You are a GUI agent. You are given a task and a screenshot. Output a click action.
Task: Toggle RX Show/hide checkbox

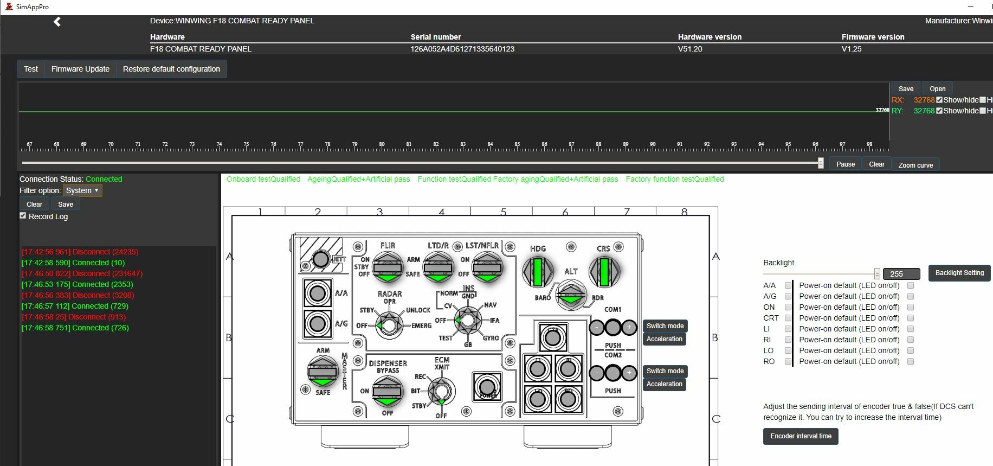click(x=939, y=100)
